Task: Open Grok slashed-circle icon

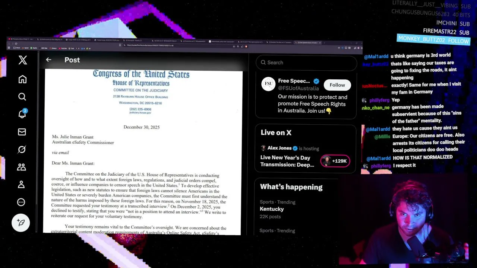Action: tap(22, 149)
